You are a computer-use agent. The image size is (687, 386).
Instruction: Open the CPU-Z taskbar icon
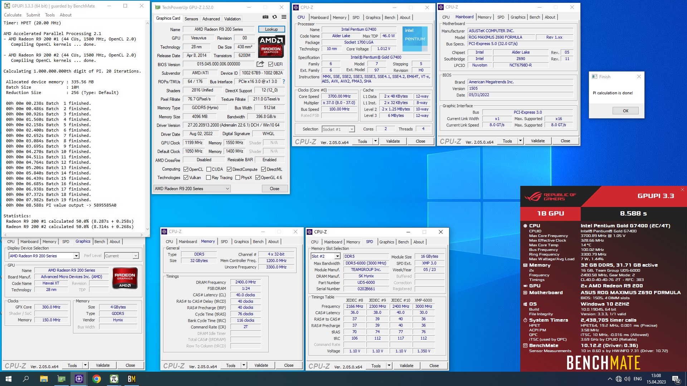tap(79, 379)
